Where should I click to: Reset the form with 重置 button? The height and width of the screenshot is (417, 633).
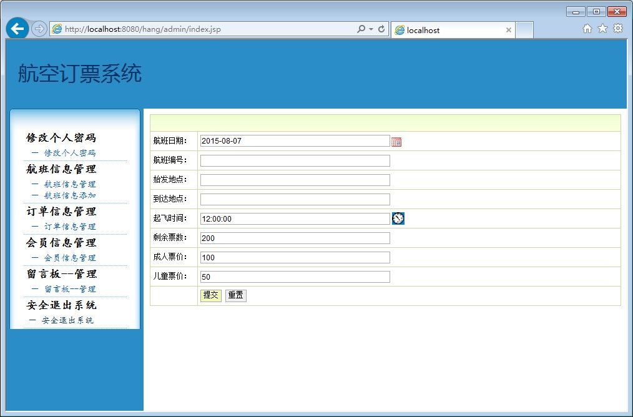236,295
